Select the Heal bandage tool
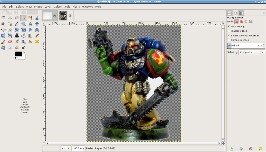 (37, 42)
